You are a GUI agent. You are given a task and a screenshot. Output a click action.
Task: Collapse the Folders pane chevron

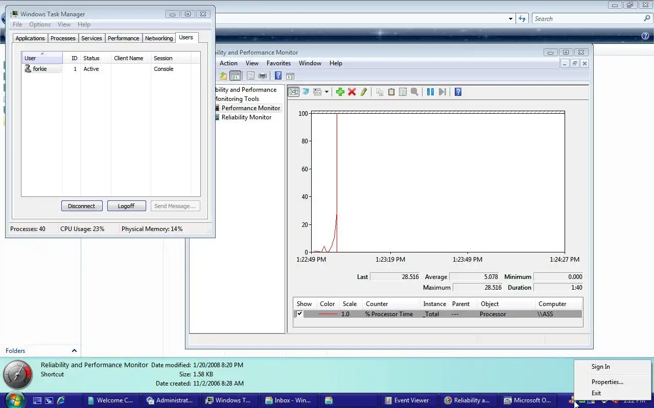[74, 350]
